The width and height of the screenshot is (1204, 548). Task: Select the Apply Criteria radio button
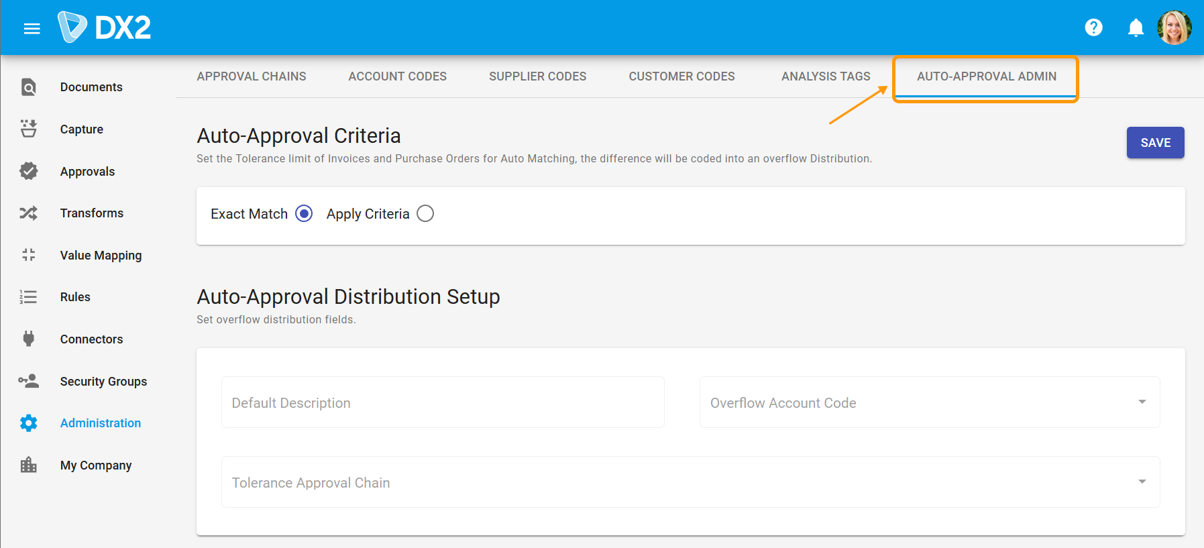425,213
